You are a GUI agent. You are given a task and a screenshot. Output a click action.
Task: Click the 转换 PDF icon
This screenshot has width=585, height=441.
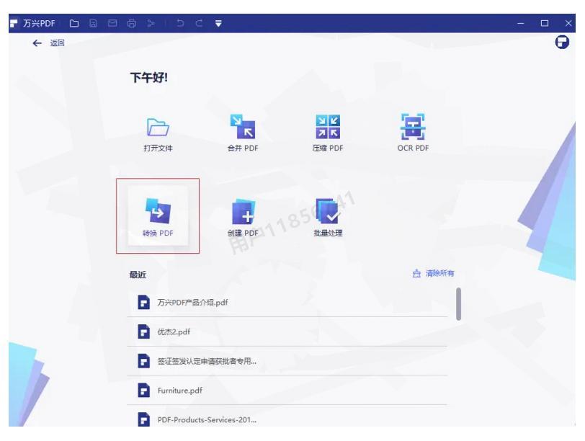tap(158, 211)
